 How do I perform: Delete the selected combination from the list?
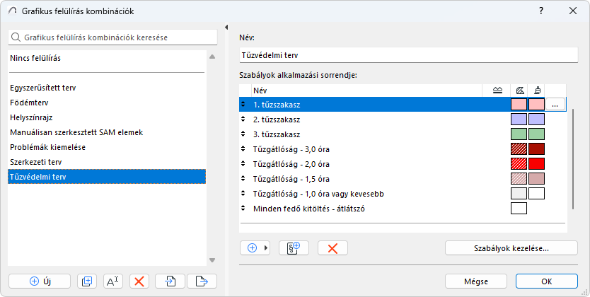[x=139, y=281]
